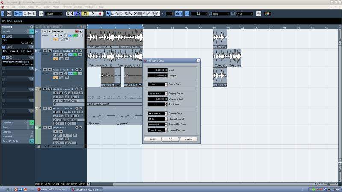Screen dimensions: 342x192
Task: Open the Frame Rate dropdown
Action: pos(157,84)
